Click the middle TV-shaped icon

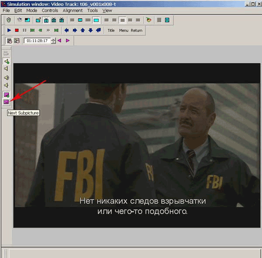pyautogui.click(x=54, y=20)
